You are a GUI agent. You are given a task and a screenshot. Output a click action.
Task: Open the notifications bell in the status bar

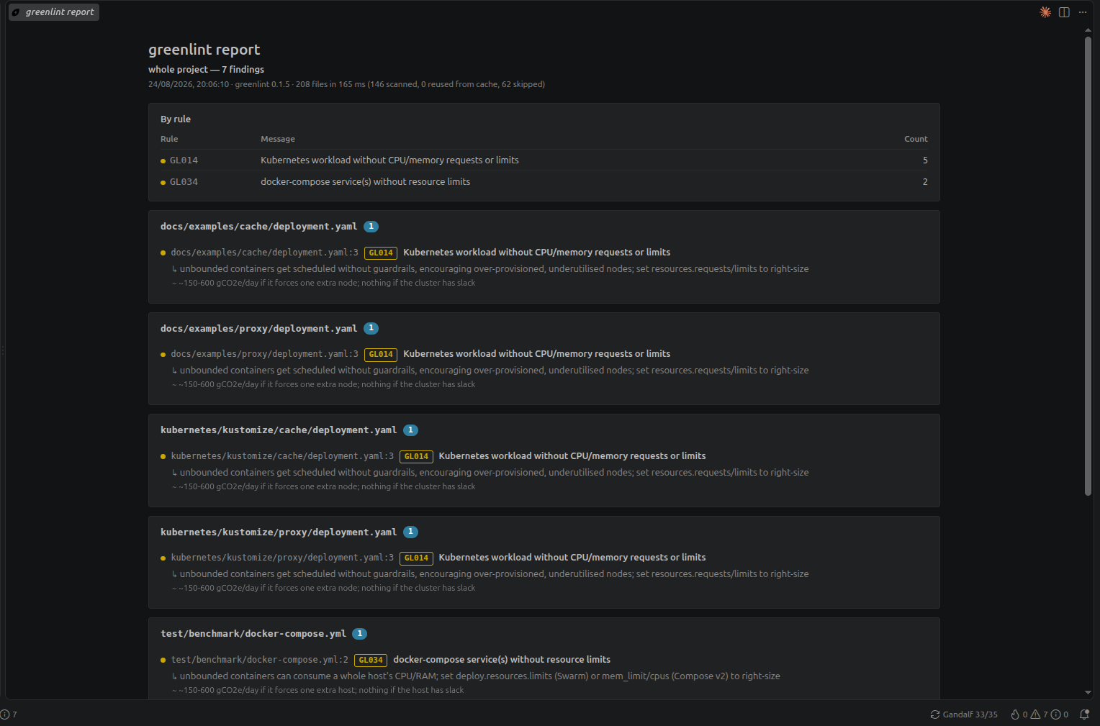coord(1084,714)
